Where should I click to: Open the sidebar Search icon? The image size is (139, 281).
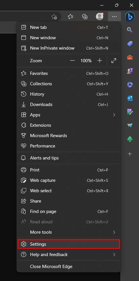pyautogui.click(x=130, y=30)
